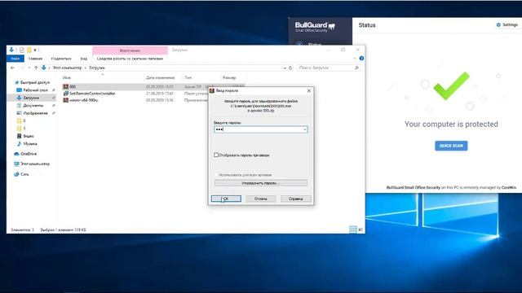This screenshot has height=293, width=522.
Task: Click the download arrow icon in the address bar
Action: tap(43, 68)
